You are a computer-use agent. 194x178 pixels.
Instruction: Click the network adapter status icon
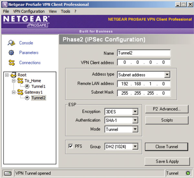point(8,173)
